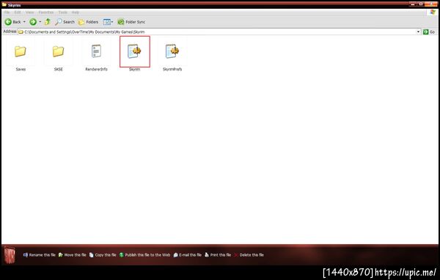Open the Help menu
The height and width of the screenshot is (280, 440).
[76, 12]
